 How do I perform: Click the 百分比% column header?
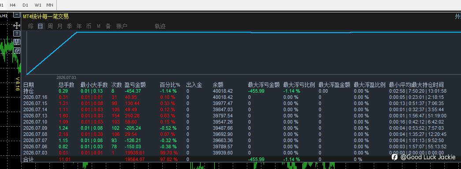click(170, 85)
